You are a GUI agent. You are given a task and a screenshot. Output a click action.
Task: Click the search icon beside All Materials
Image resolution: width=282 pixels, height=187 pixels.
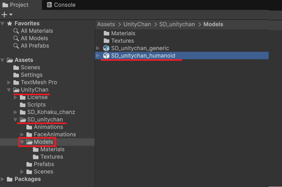click(16, 31)
